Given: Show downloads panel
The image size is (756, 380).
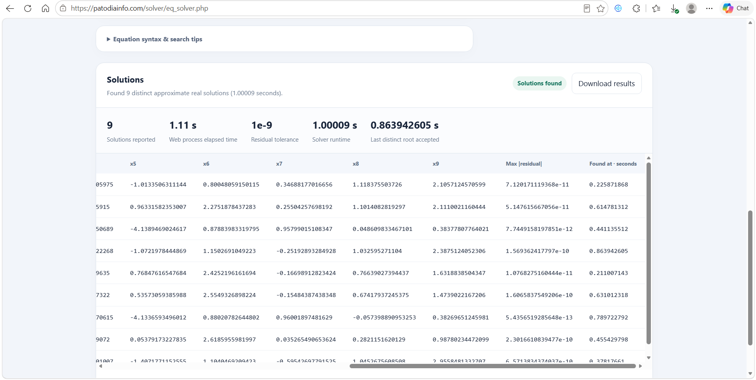Looking at the screenshot, I should pyautogui.click(x=674, y=8).
